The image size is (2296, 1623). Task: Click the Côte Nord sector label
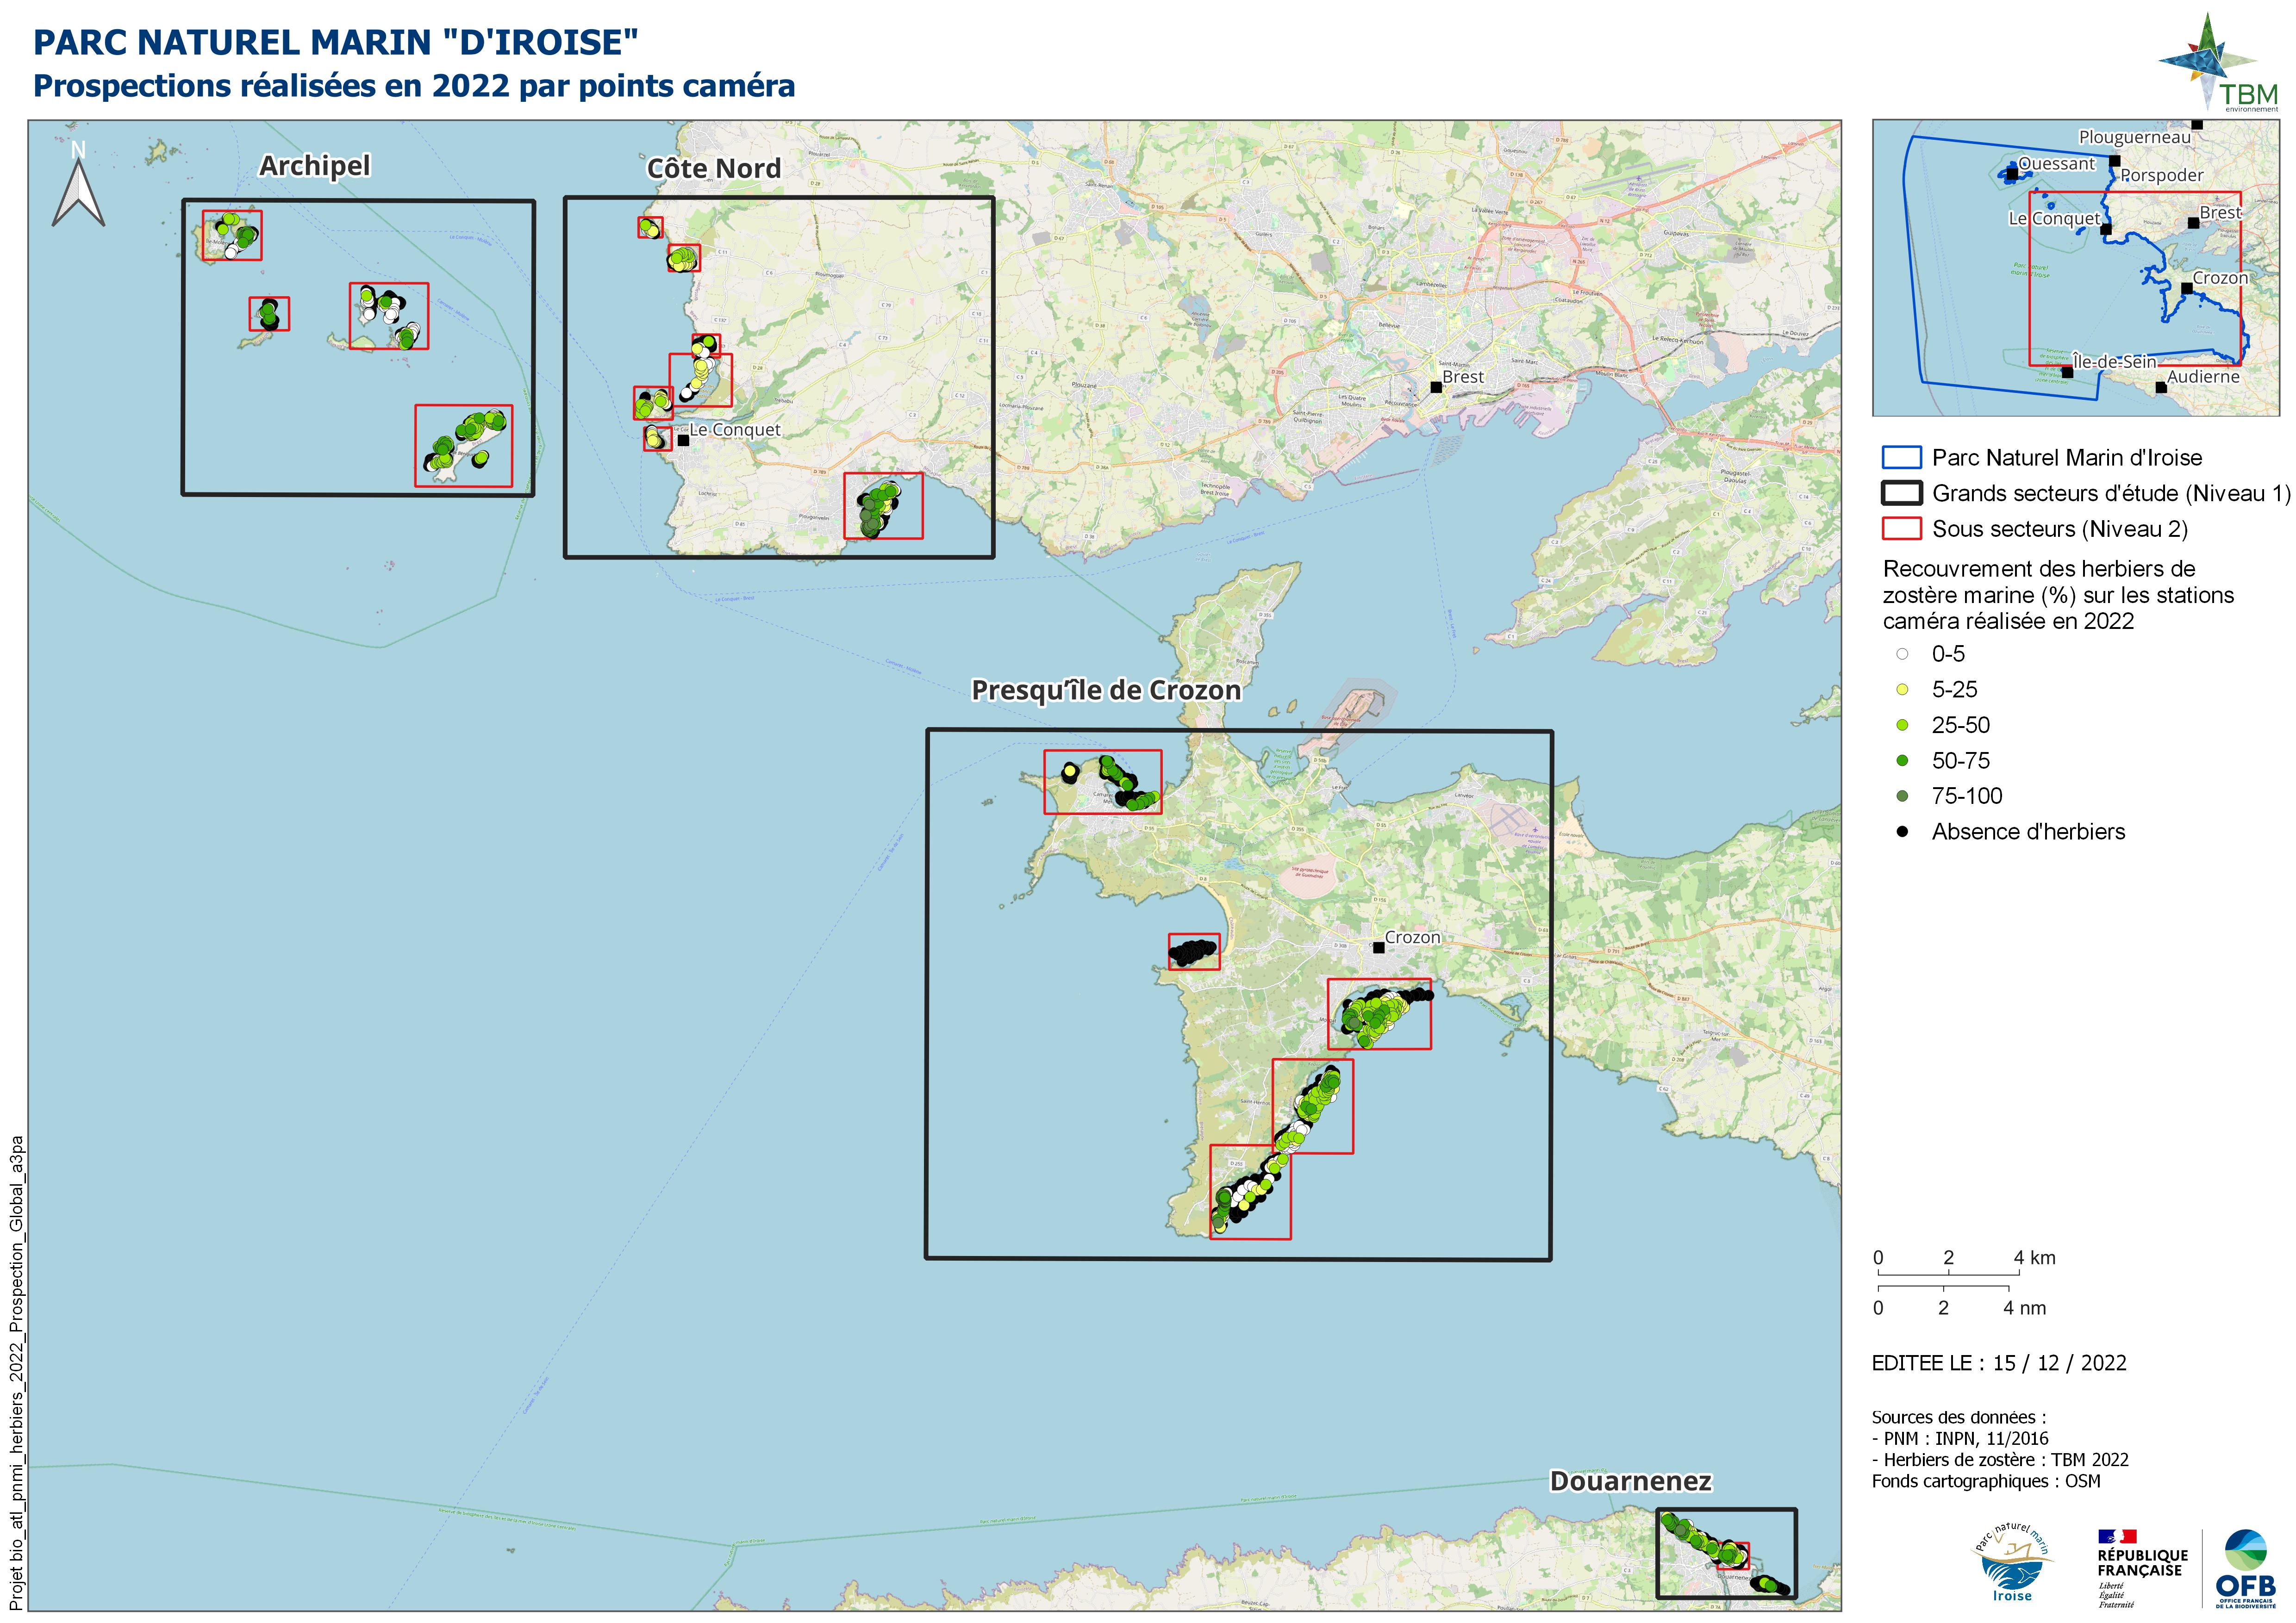(713, 169)
